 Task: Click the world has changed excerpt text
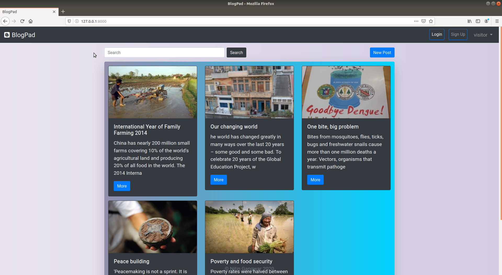[247, 152]
